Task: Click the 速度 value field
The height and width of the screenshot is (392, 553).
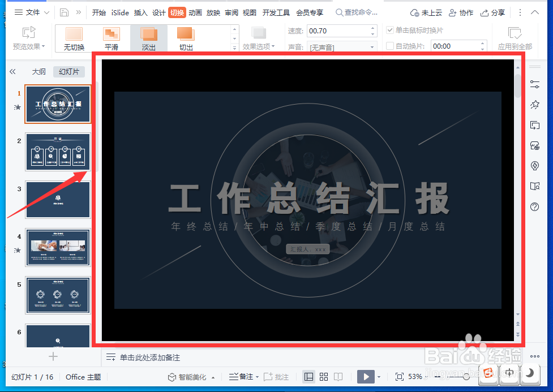Action: 338,31
